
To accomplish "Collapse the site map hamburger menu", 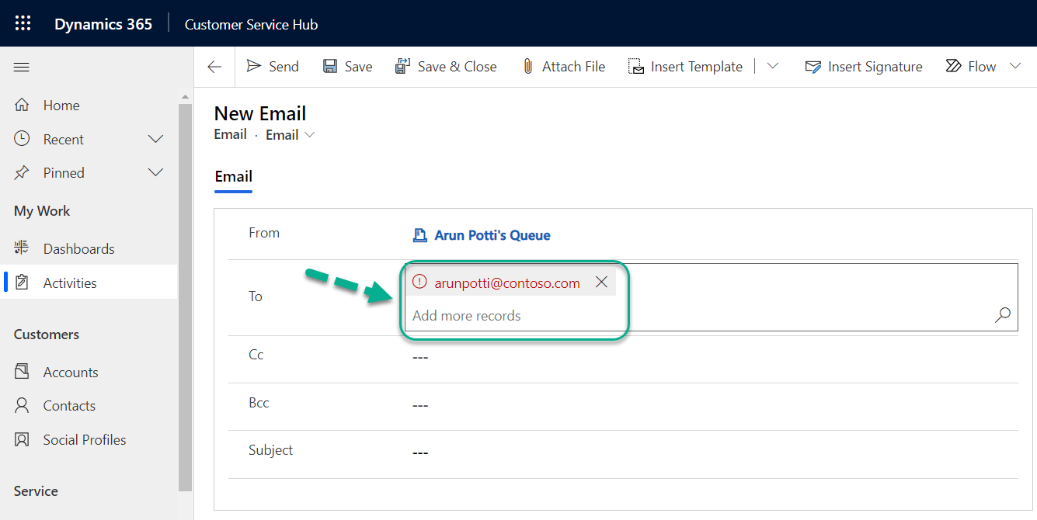I will click(x=22, y=68).
